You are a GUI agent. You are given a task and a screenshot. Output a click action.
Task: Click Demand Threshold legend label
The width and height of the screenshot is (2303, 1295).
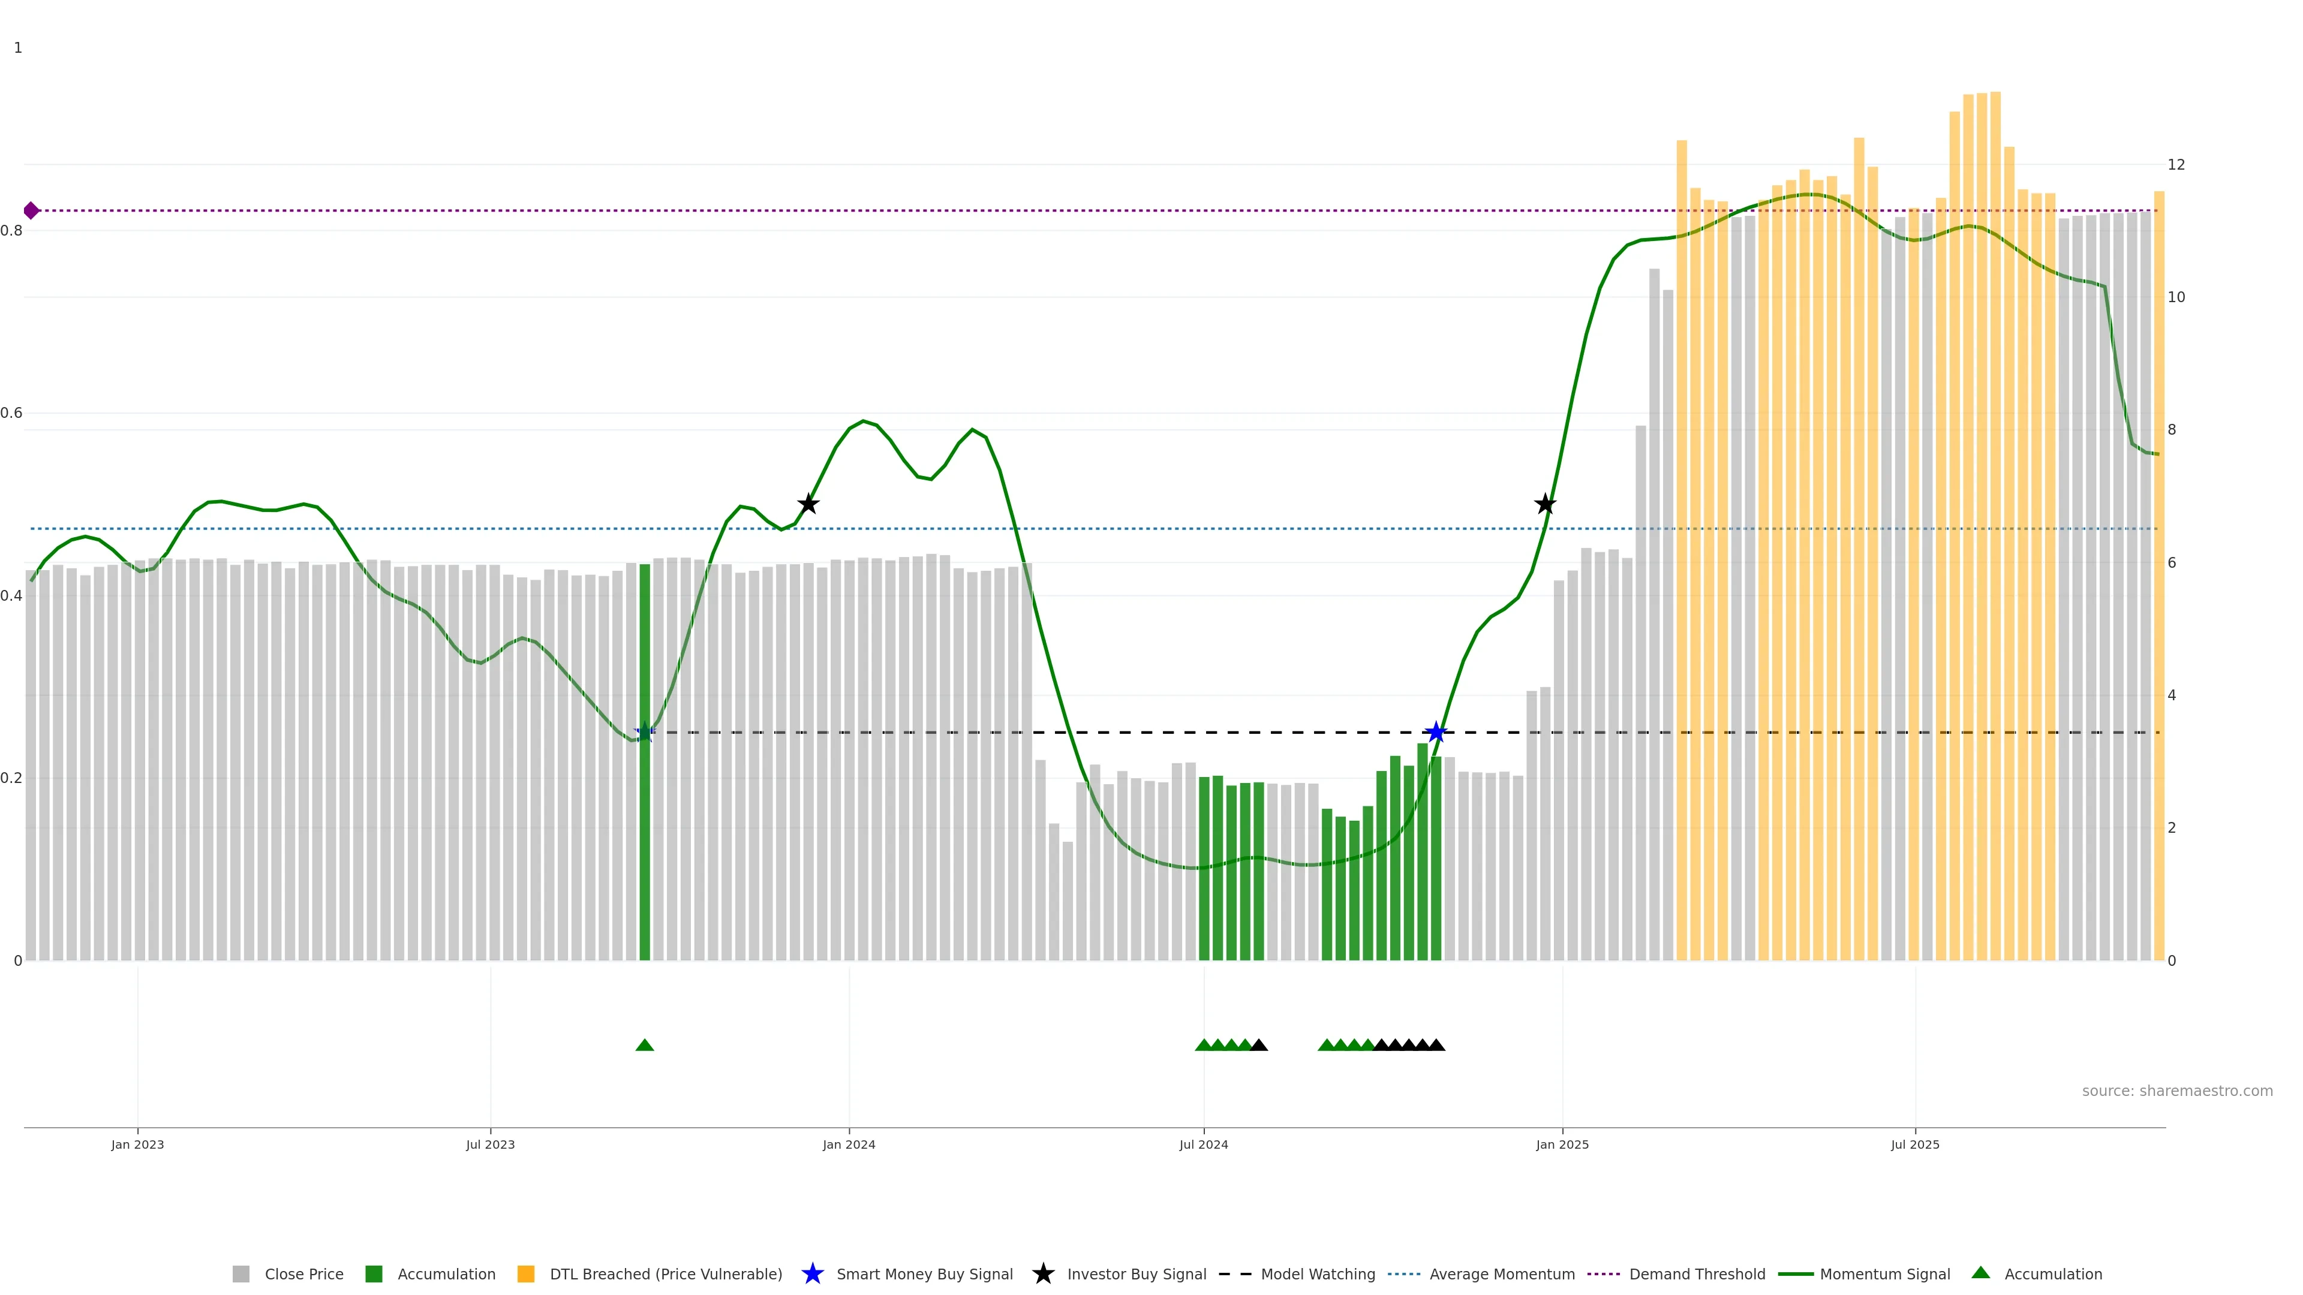[1697, 1275]
